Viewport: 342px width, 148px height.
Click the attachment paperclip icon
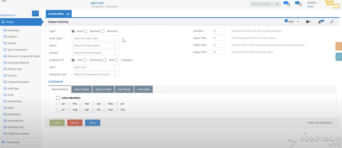[320, 22]
